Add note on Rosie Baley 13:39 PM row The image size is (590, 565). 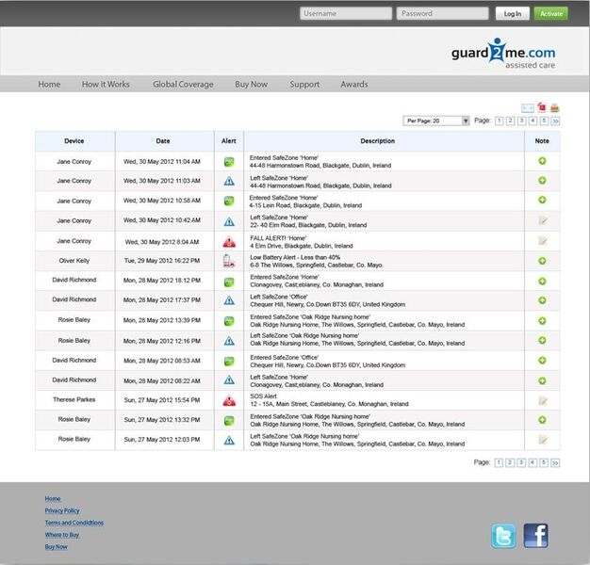tap(542, 321)
